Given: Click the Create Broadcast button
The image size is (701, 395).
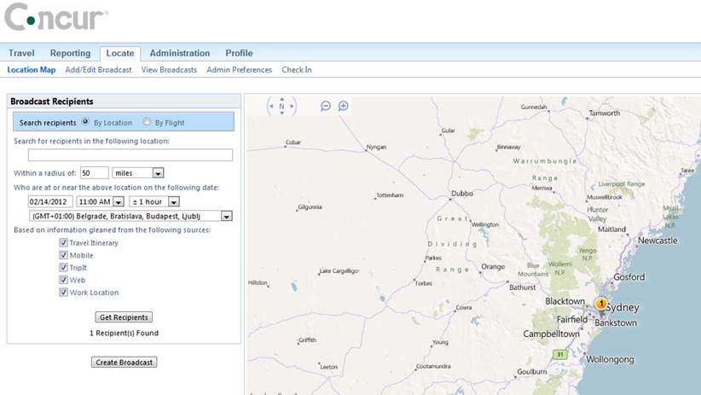Looking at the screenshot, I should pyautogui.click(x=125, y=363).
